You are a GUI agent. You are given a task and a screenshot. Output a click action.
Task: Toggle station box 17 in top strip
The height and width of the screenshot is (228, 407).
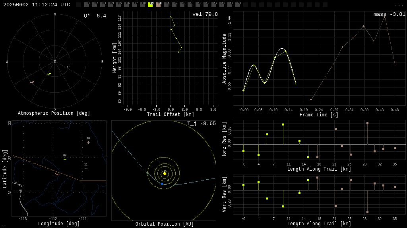point(213,5)
